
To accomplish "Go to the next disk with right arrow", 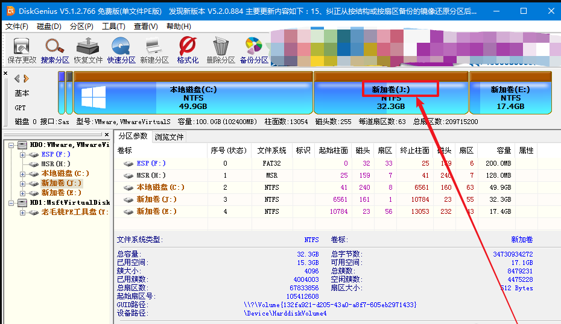I will pos(26,78).
